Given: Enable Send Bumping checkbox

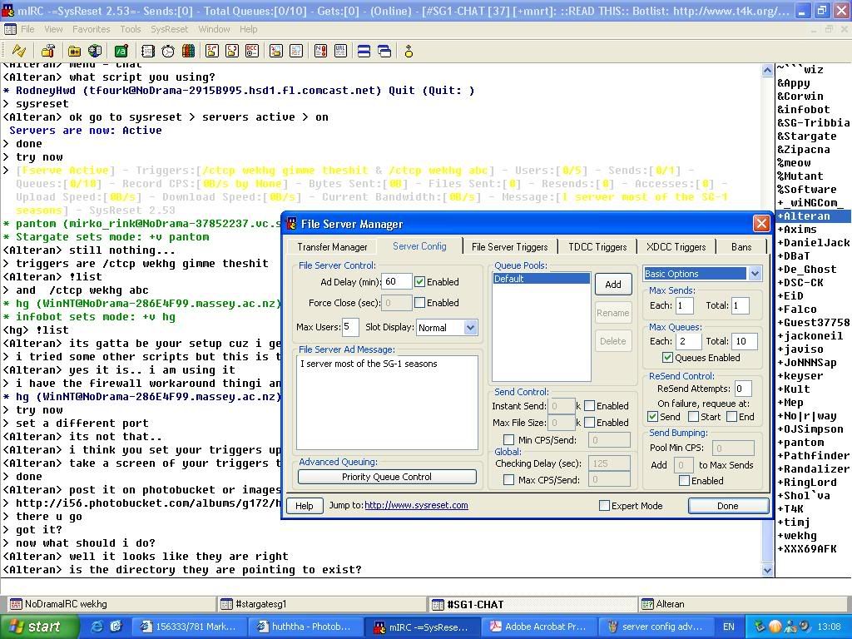Looking at the screenshot, I should pos(684,480).
